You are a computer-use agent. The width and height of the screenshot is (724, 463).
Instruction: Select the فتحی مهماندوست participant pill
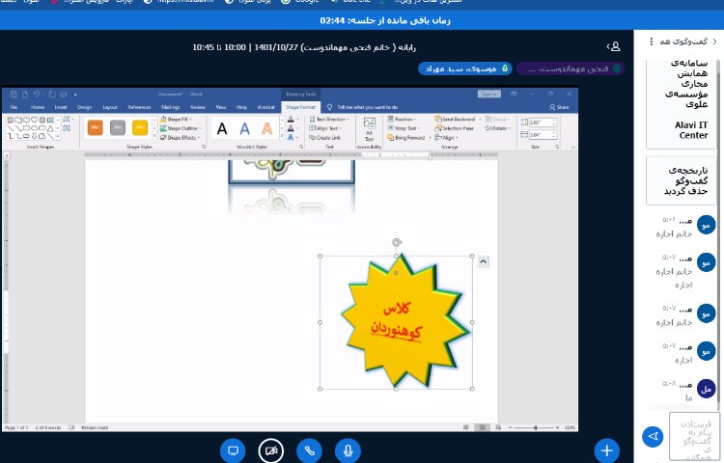pyautogui.click(x=571, y=68)
